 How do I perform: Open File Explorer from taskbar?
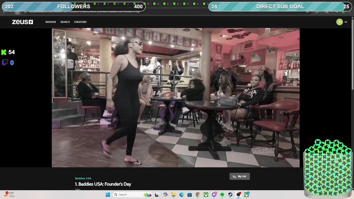click(173, 195)
